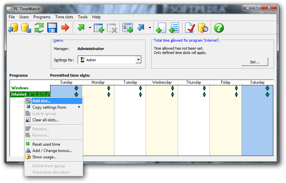Image resolution: width=286 pixels, height=183 pixels.
Task: Click the blank page with plus icon
Action: [161, 28]
